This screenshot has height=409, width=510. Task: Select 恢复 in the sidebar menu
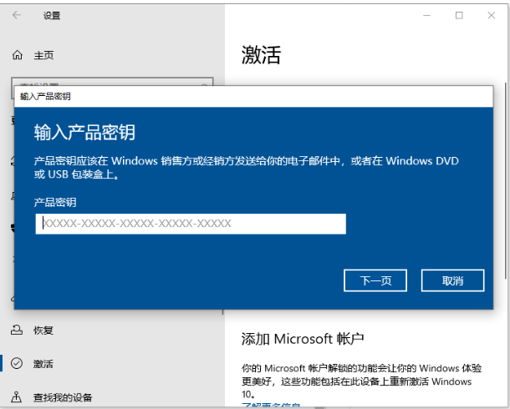pyautogui.click(x=43, y=330)
